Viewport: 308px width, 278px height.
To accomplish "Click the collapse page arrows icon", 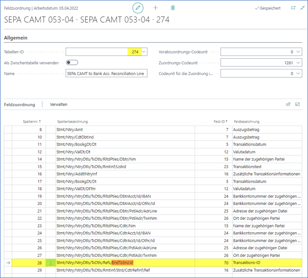I will click(302, 8).
